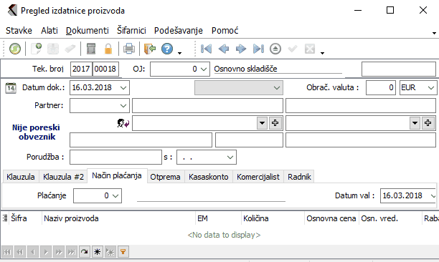Click the menu bar overflow arrow at right
This screenshot has width=439, height=262.
tap(434, 33)
